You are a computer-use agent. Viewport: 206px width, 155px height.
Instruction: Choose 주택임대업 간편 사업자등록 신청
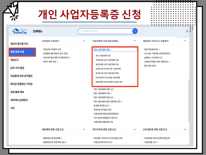107,60
